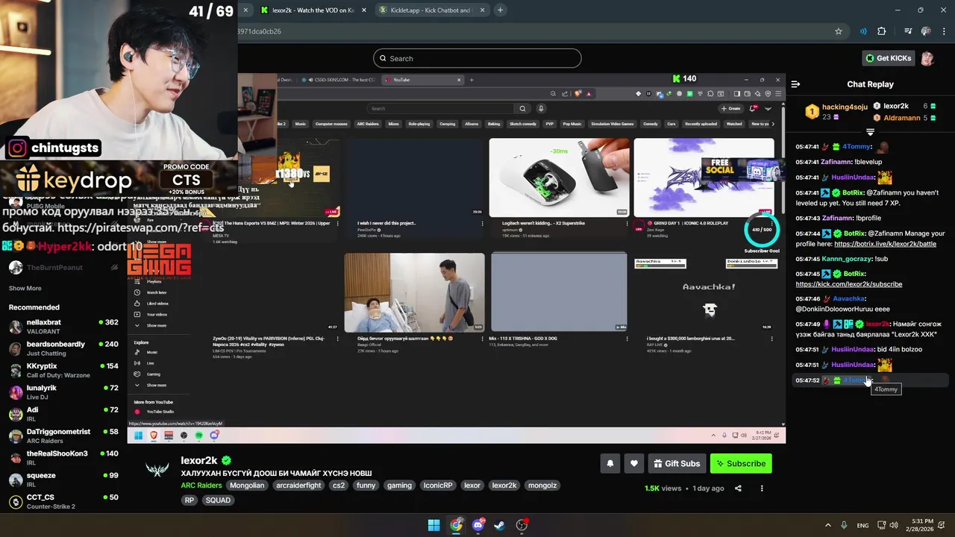Screen dimensions: 955x537
Task: Click the lexor2k channel name title
Action: [x=198, y=461]
